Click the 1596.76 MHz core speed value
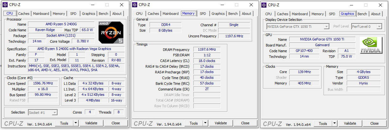 click(x=43, y=83)
